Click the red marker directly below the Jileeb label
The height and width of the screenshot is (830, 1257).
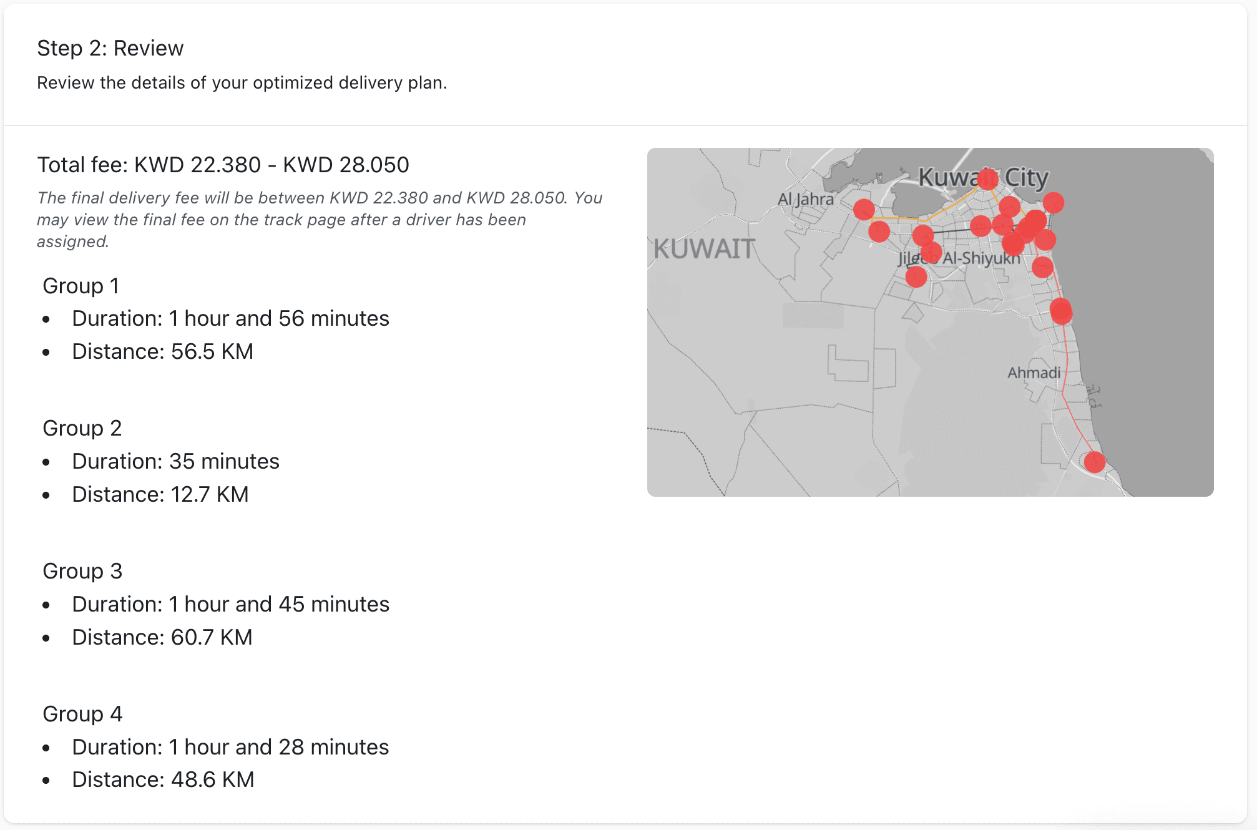916,276
